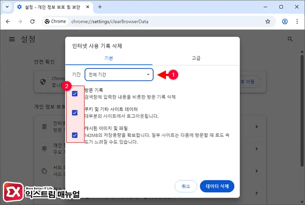This screenshot has width=305, height=205.
Task: Expand the bottom privacy row chevron
Action: (257, 193)
